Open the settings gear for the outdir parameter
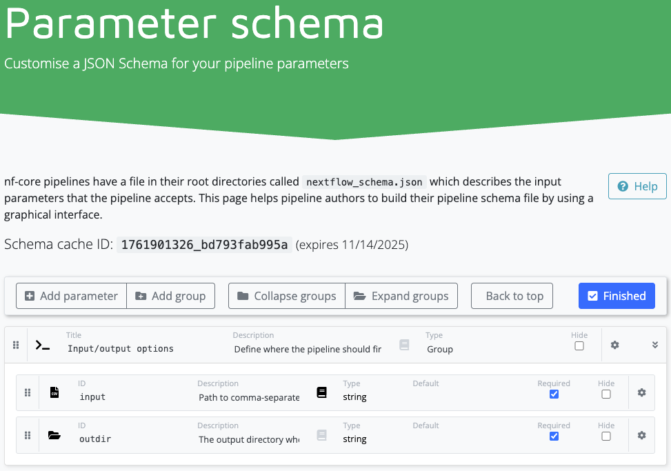 (641, 434)
